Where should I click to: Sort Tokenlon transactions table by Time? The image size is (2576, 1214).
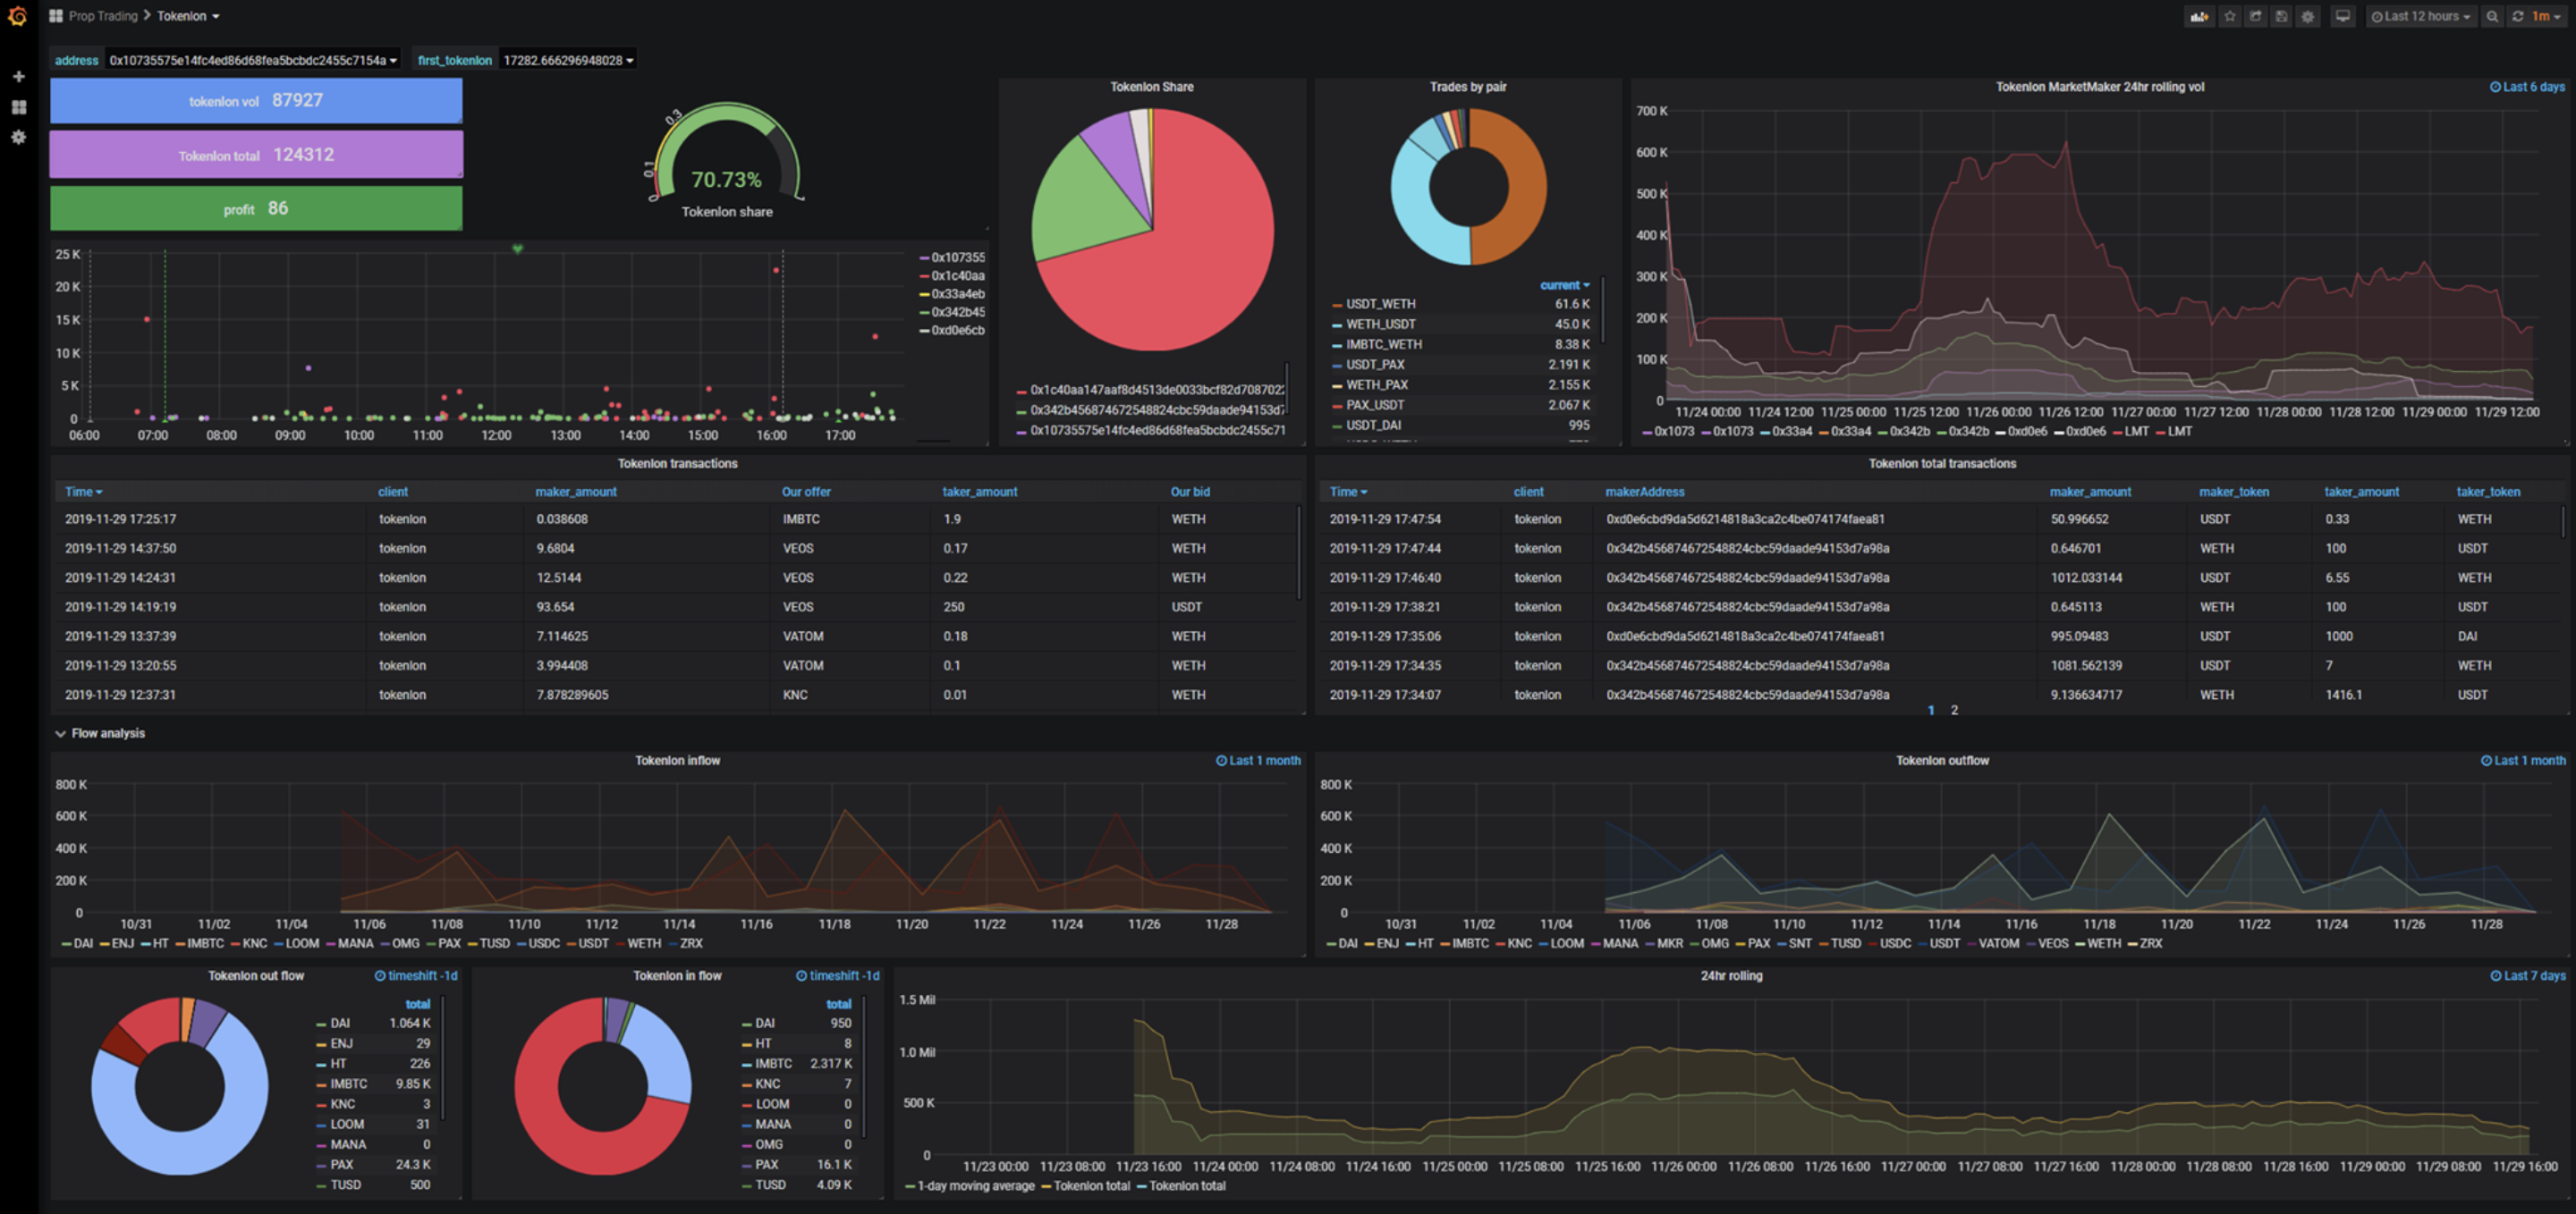(84, 492)
